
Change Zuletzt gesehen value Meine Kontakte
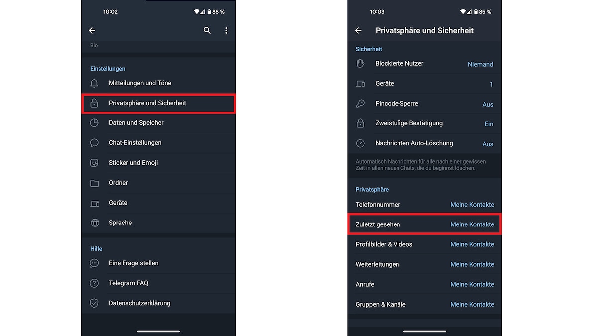click(472, 224)
